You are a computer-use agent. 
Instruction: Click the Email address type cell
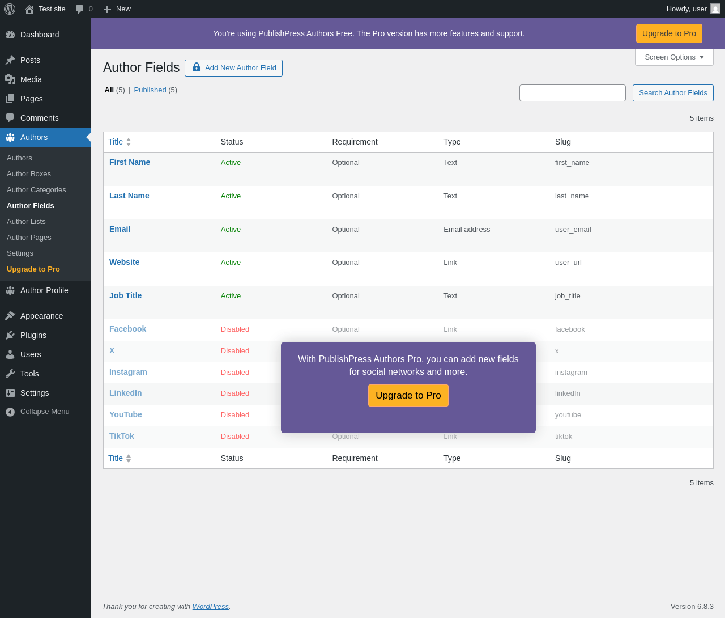pyautogui.click(x=467, y=230)
